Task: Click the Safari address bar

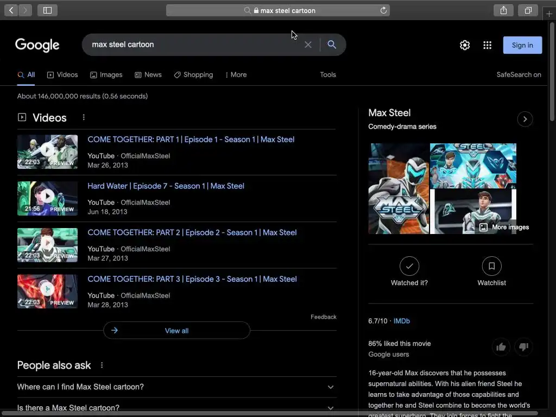Action: [277, 10]
